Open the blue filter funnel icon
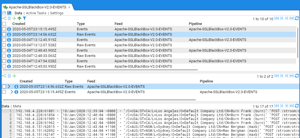Image resolution: width=300 pixels, height=138 pixels. coord(24,19)
